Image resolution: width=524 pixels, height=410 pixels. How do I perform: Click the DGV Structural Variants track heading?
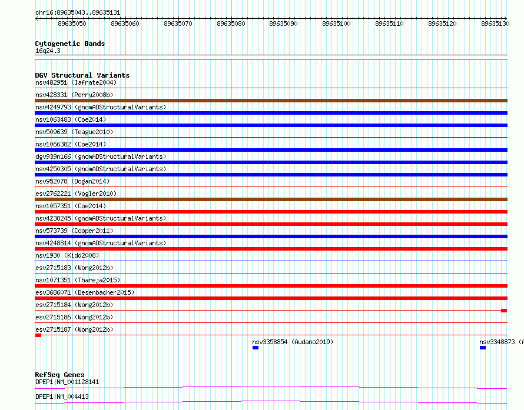[82, 75]
